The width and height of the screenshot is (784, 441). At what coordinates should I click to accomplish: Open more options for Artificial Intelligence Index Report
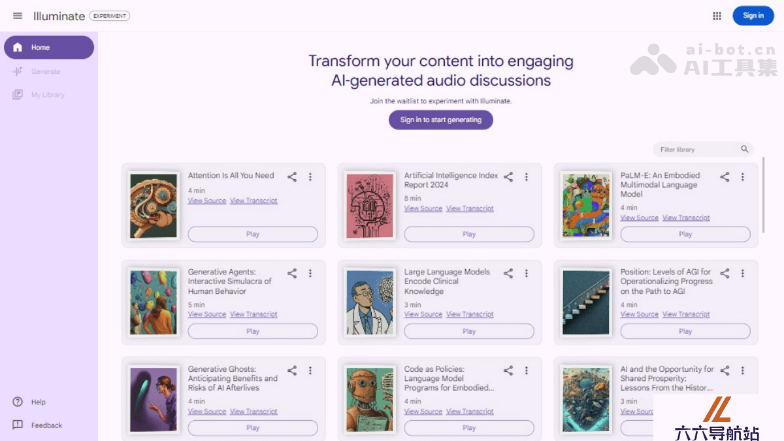[527, 176]
